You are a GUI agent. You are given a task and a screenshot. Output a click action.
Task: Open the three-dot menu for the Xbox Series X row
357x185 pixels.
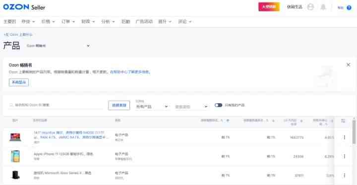344,175
